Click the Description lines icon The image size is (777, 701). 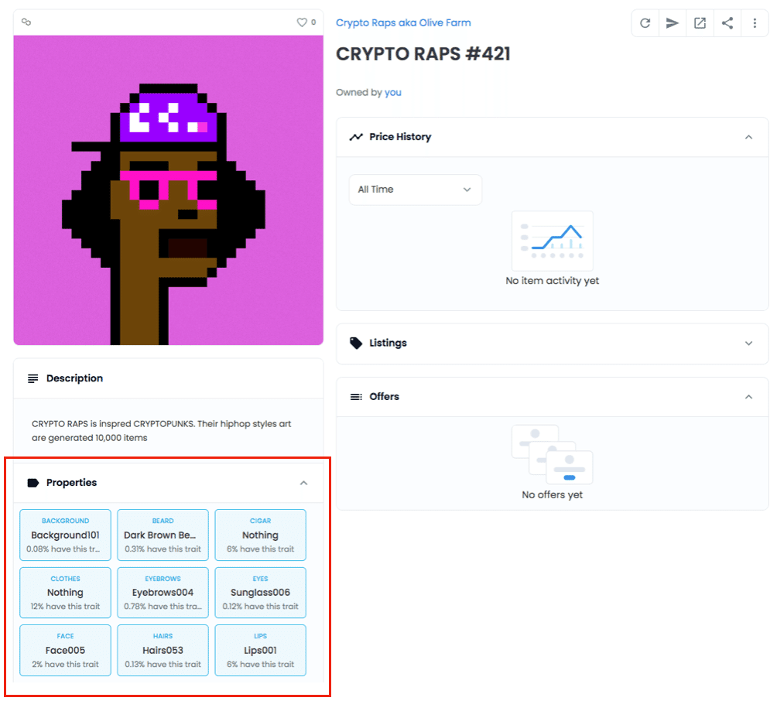pos(33,378)
